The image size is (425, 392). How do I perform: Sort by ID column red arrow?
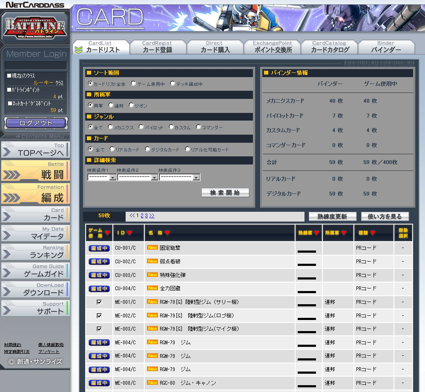click(x=129, y=233)
